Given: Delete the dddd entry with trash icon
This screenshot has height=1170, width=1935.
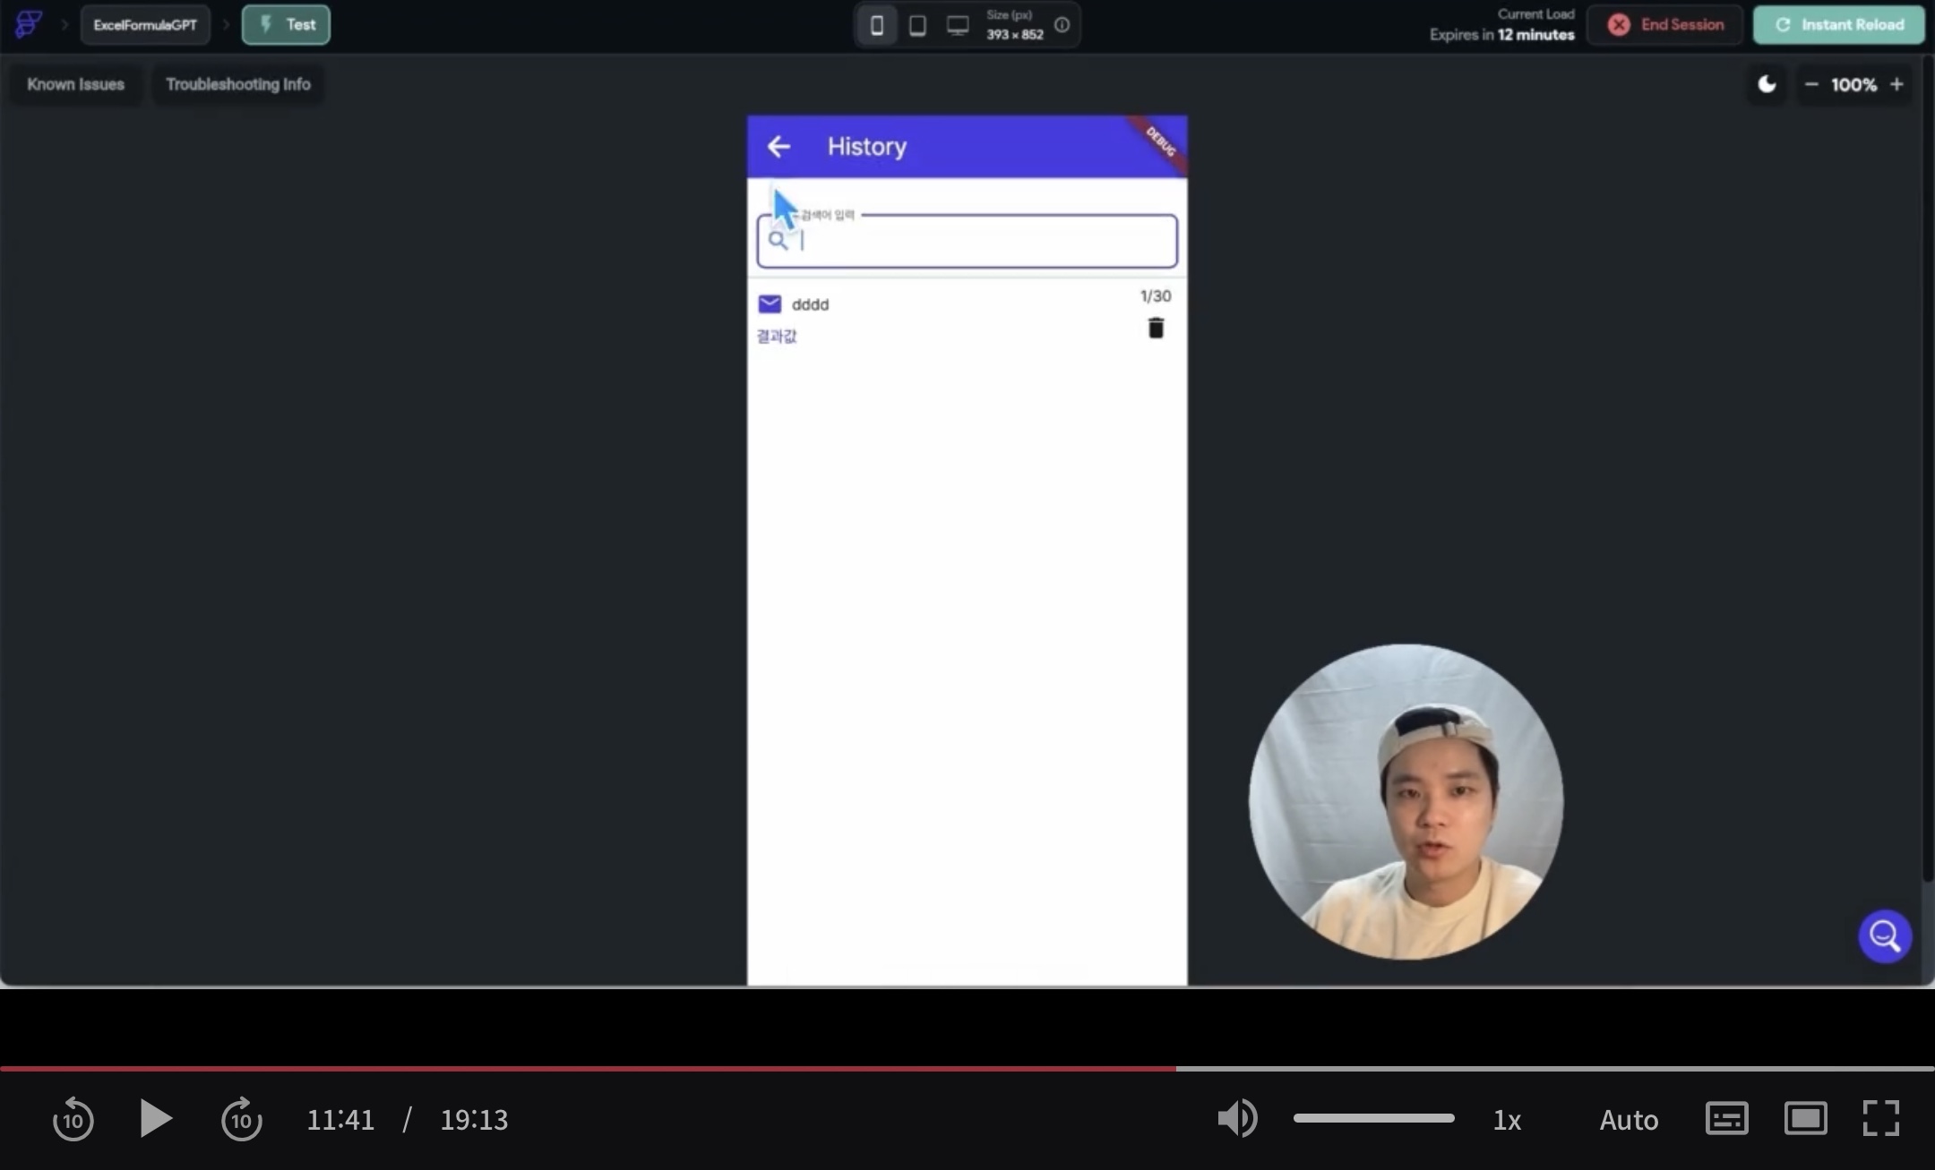Looking at the screenshot, I should [x=1156, y=329].
